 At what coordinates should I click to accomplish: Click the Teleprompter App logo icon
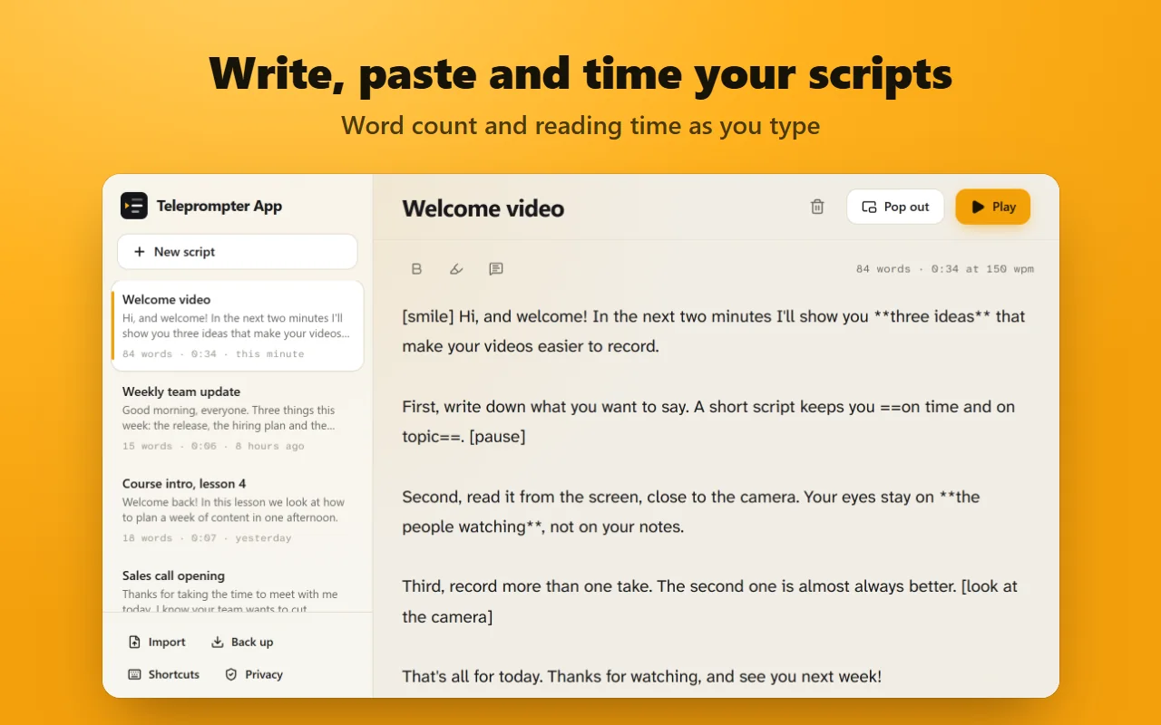pyautogui.click(x=134, y=206)
